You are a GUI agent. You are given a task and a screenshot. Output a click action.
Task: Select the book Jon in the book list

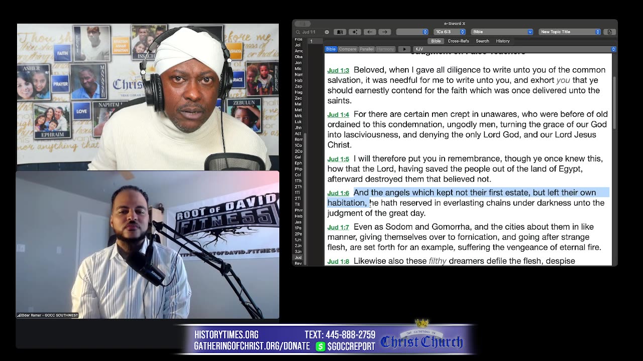tap(298, 63)
